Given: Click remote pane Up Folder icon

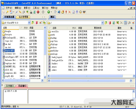Looking at the screenshot, I should [x=106, y=23].
